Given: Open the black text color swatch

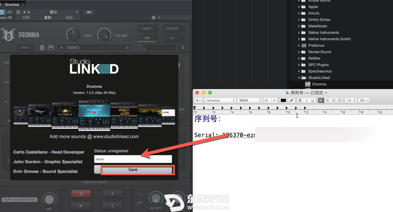Looking at the screenshot, I should tap(283, 100).
